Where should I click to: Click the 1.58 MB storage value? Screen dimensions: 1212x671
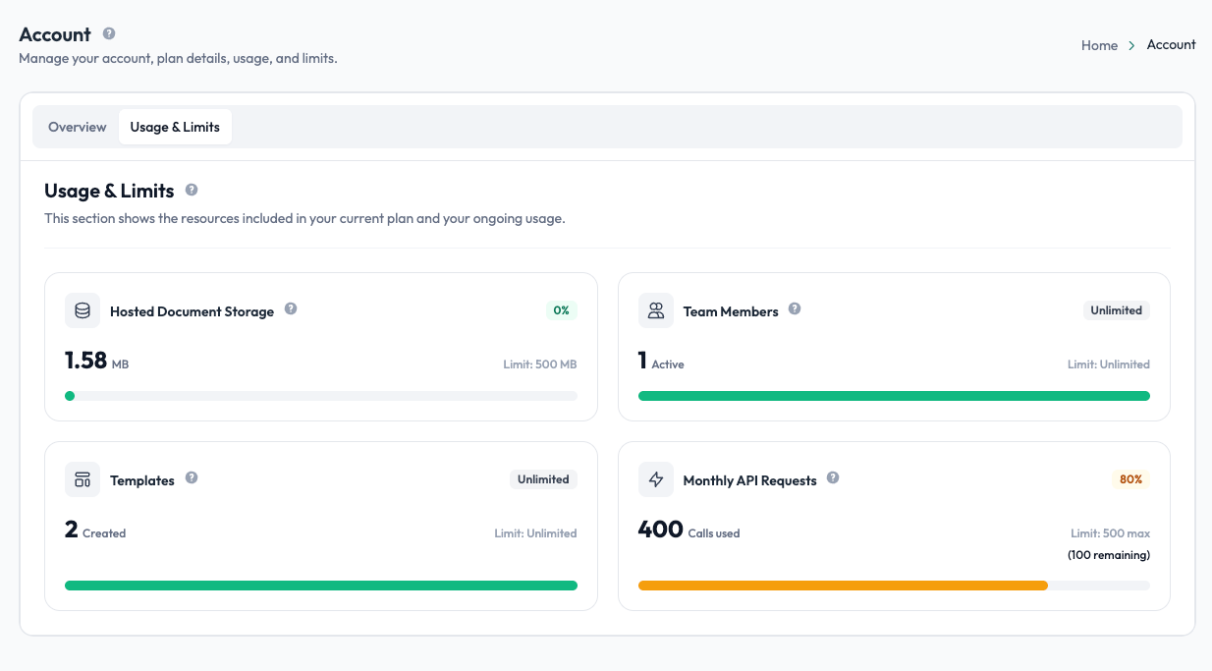tap(96, 362)
